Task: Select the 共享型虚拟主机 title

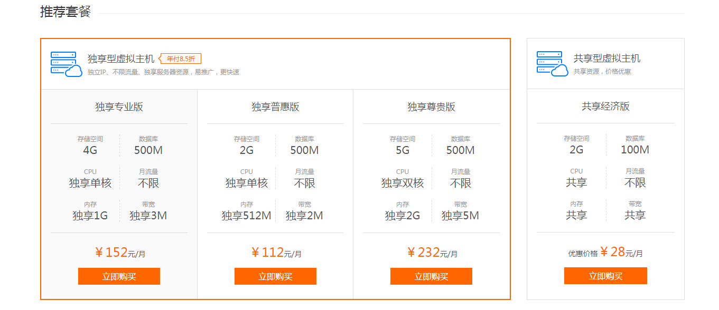Action: coord(607,59)
